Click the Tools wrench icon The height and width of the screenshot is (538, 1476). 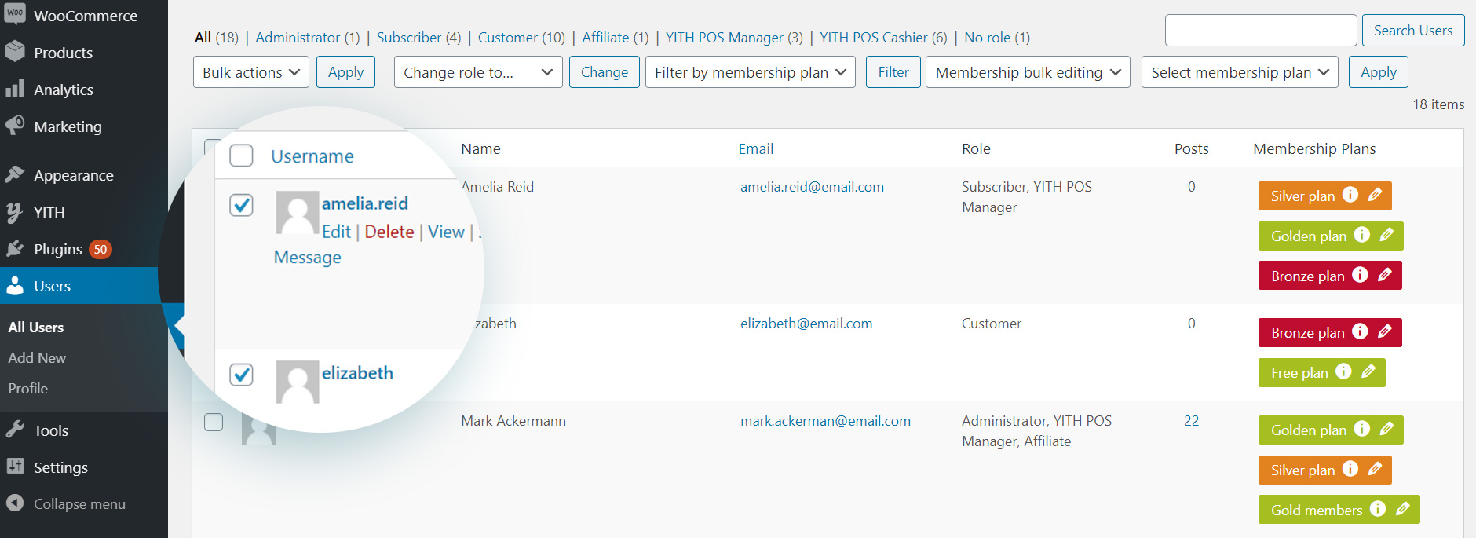click(15, 430)
